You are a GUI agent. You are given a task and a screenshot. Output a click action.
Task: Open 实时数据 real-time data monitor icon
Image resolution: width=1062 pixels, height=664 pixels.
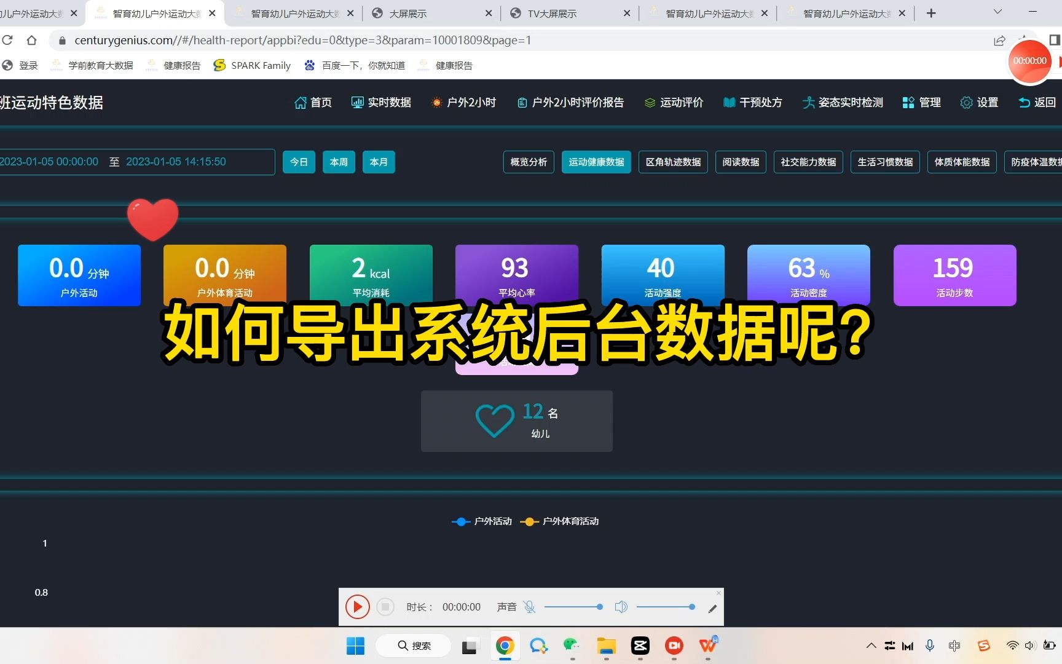click(x=356, y=102)
